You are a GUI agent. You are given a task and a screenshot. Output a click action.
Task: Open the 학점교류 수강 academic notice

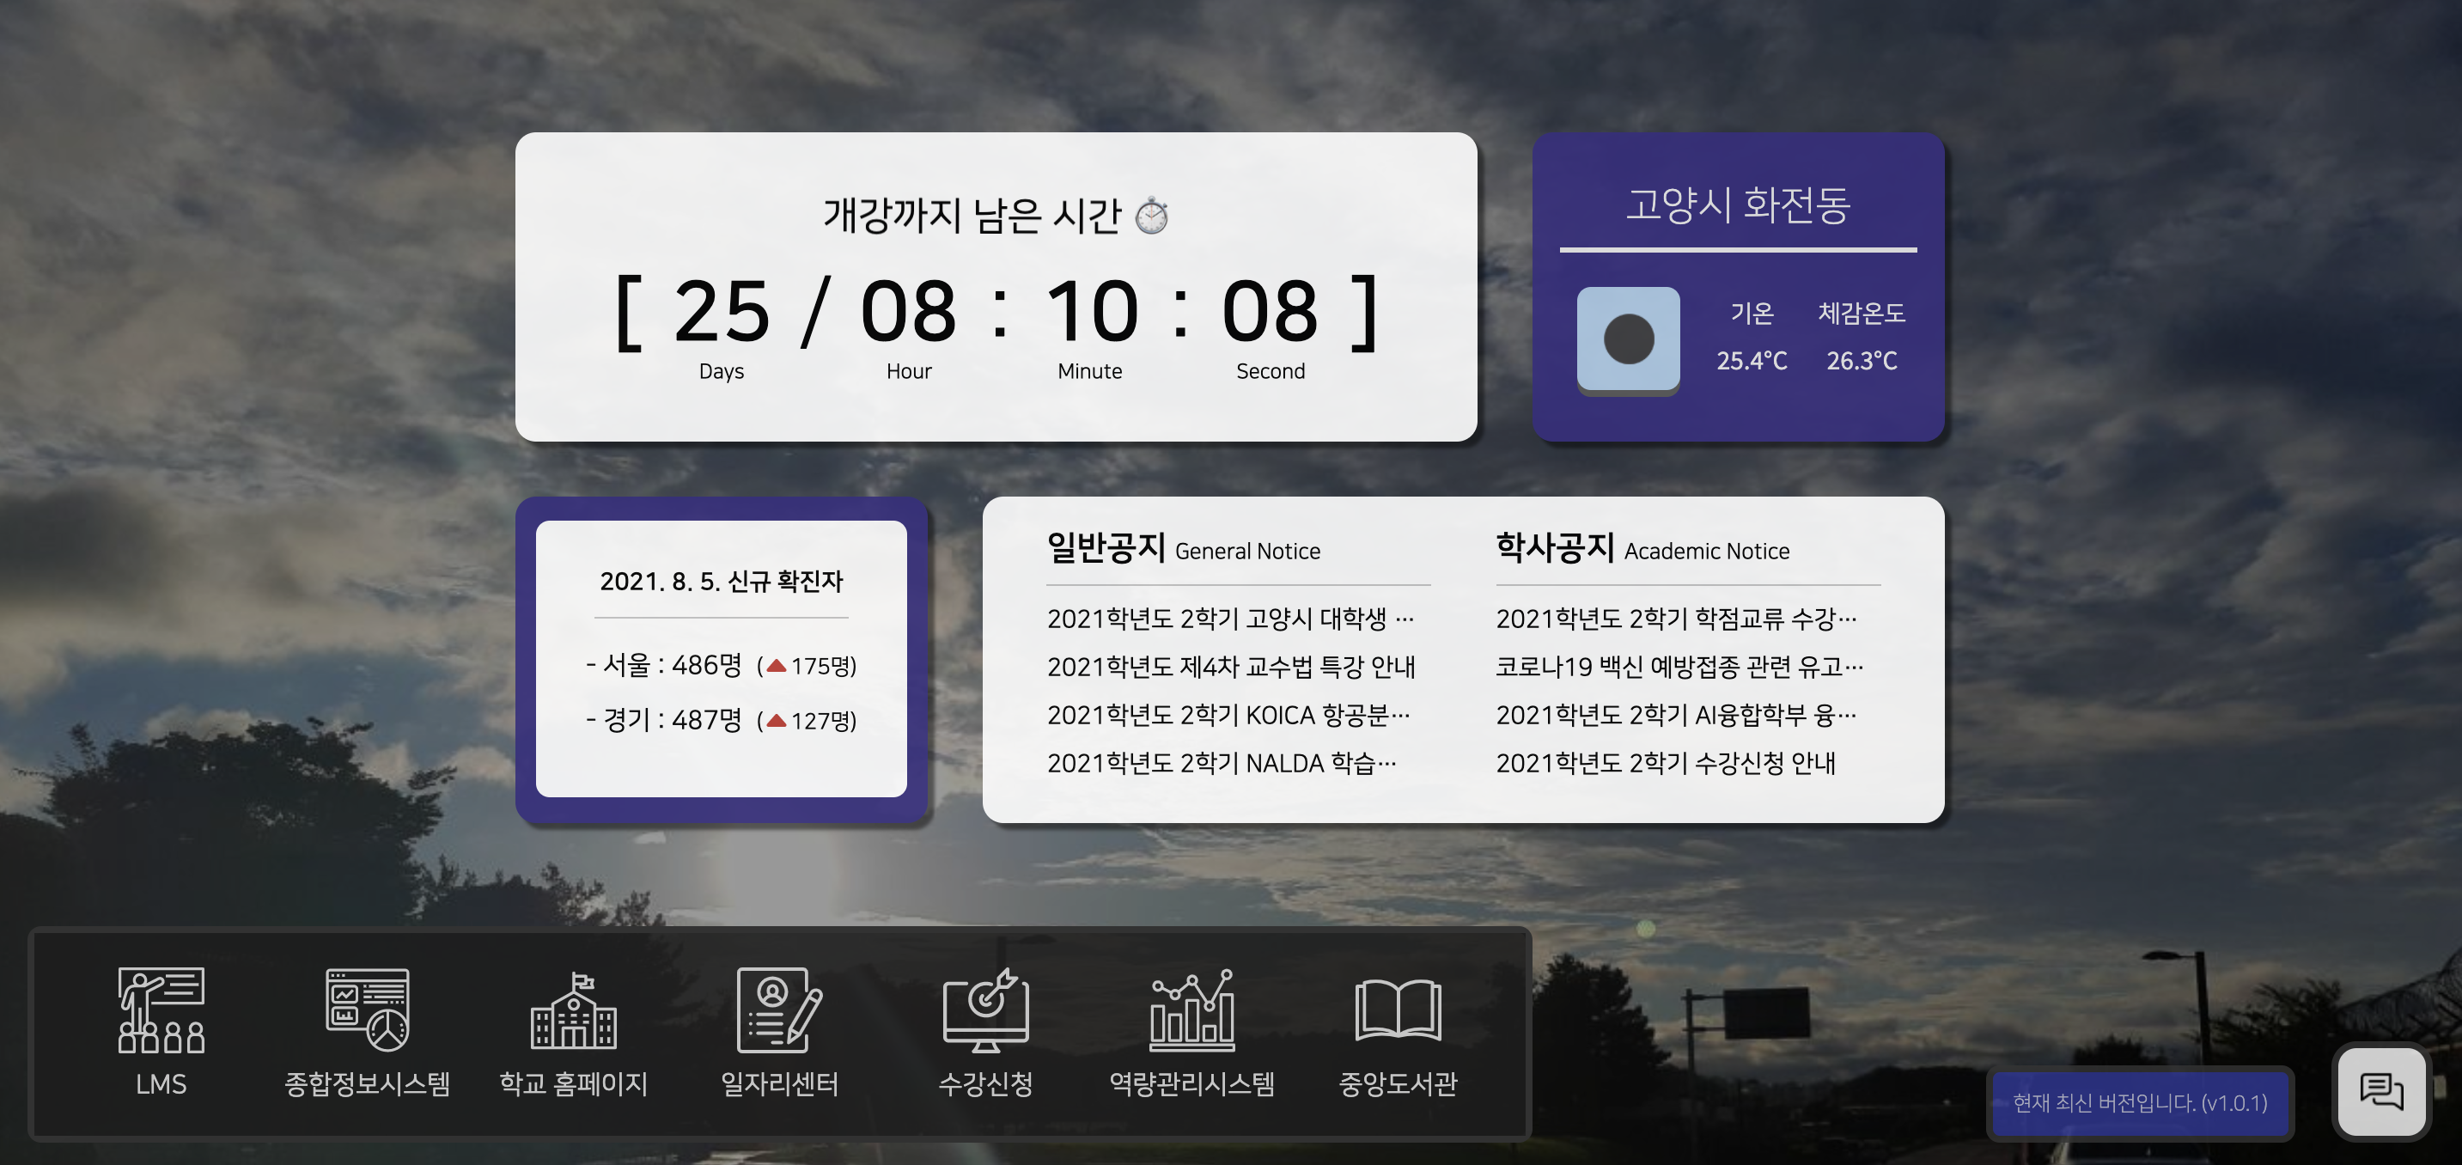point(1675,619)
